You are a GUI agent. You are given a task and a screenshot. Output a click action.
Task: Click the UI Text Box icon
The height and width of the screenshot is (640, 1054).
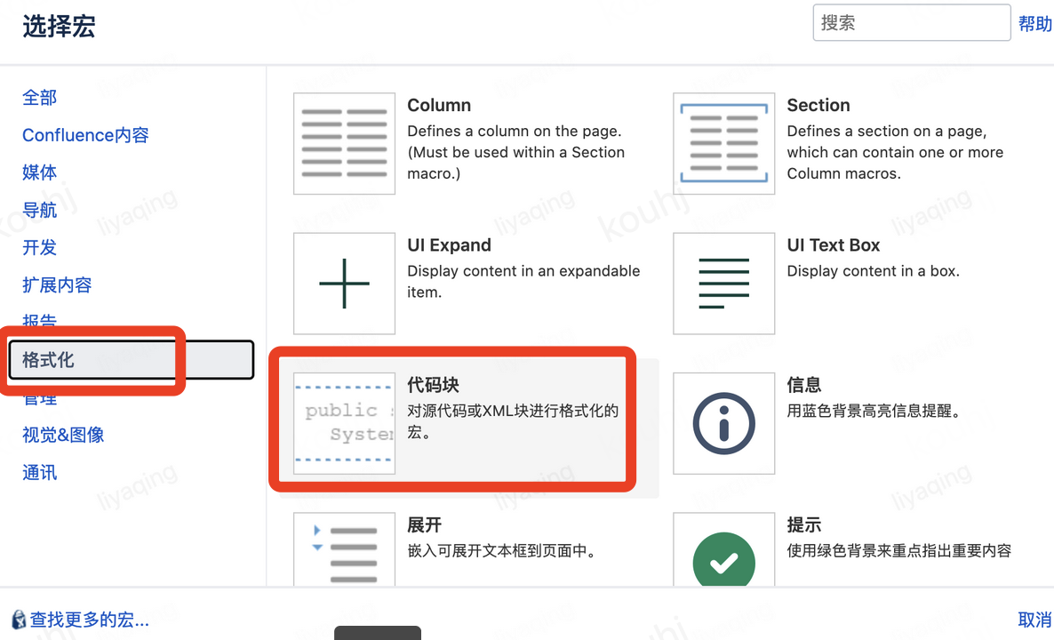click(x=723, y=283)
